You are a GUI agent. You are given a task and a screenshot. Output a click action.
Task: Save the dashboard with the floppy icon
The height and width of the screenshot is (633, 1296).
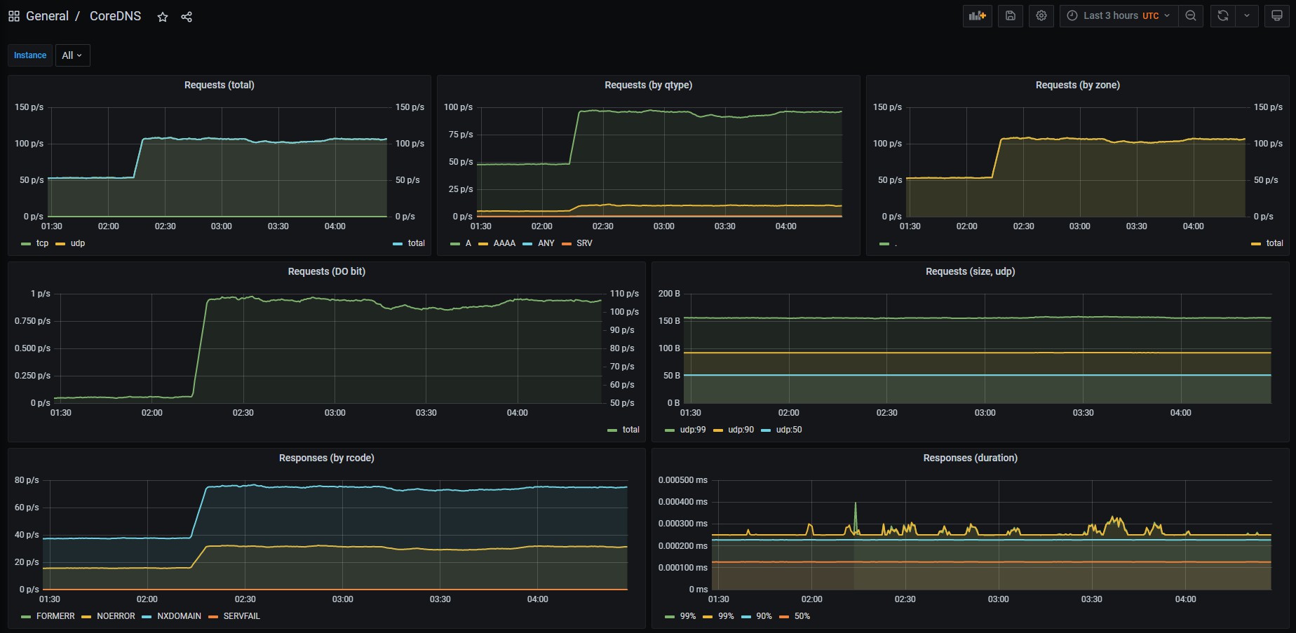(1011, 16)
